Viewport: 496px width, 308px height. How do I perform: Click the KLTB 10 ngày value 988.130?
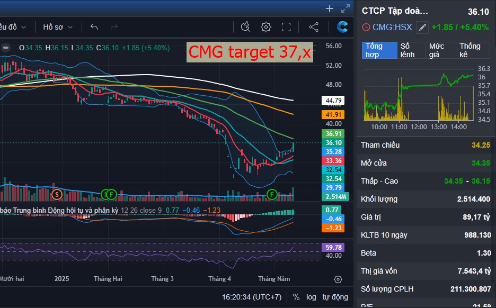(477, 235)
